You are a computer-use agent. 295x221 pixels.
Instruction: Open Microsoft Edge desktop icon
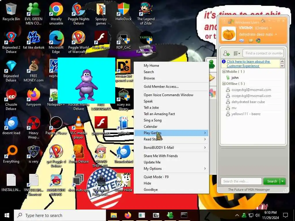coord(56,42)
